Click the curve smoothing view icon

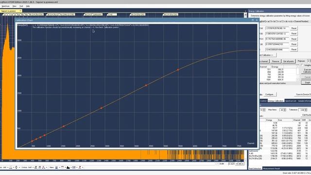(x=63, y=168)
